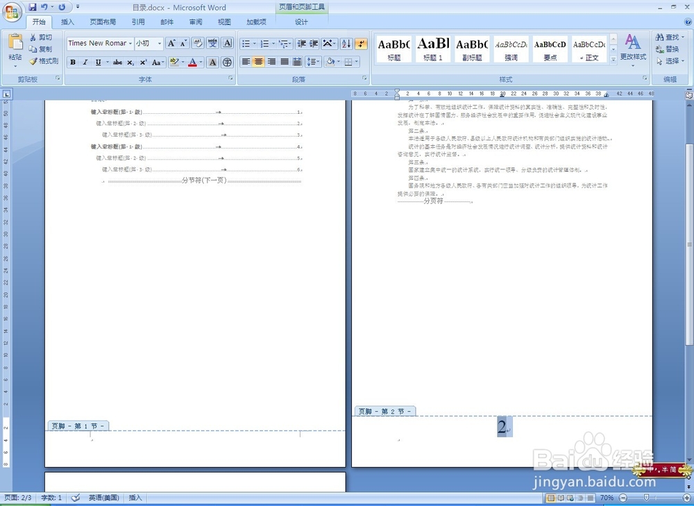Switch to Draft view icon

(590, 498)
